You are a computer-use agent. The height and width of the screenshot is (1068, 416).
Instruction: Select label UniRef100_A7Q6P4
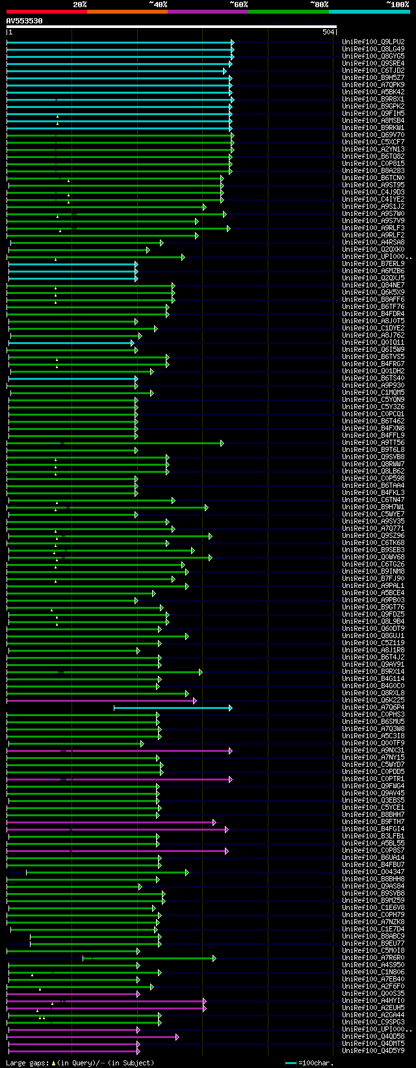[x=373, y=707]
